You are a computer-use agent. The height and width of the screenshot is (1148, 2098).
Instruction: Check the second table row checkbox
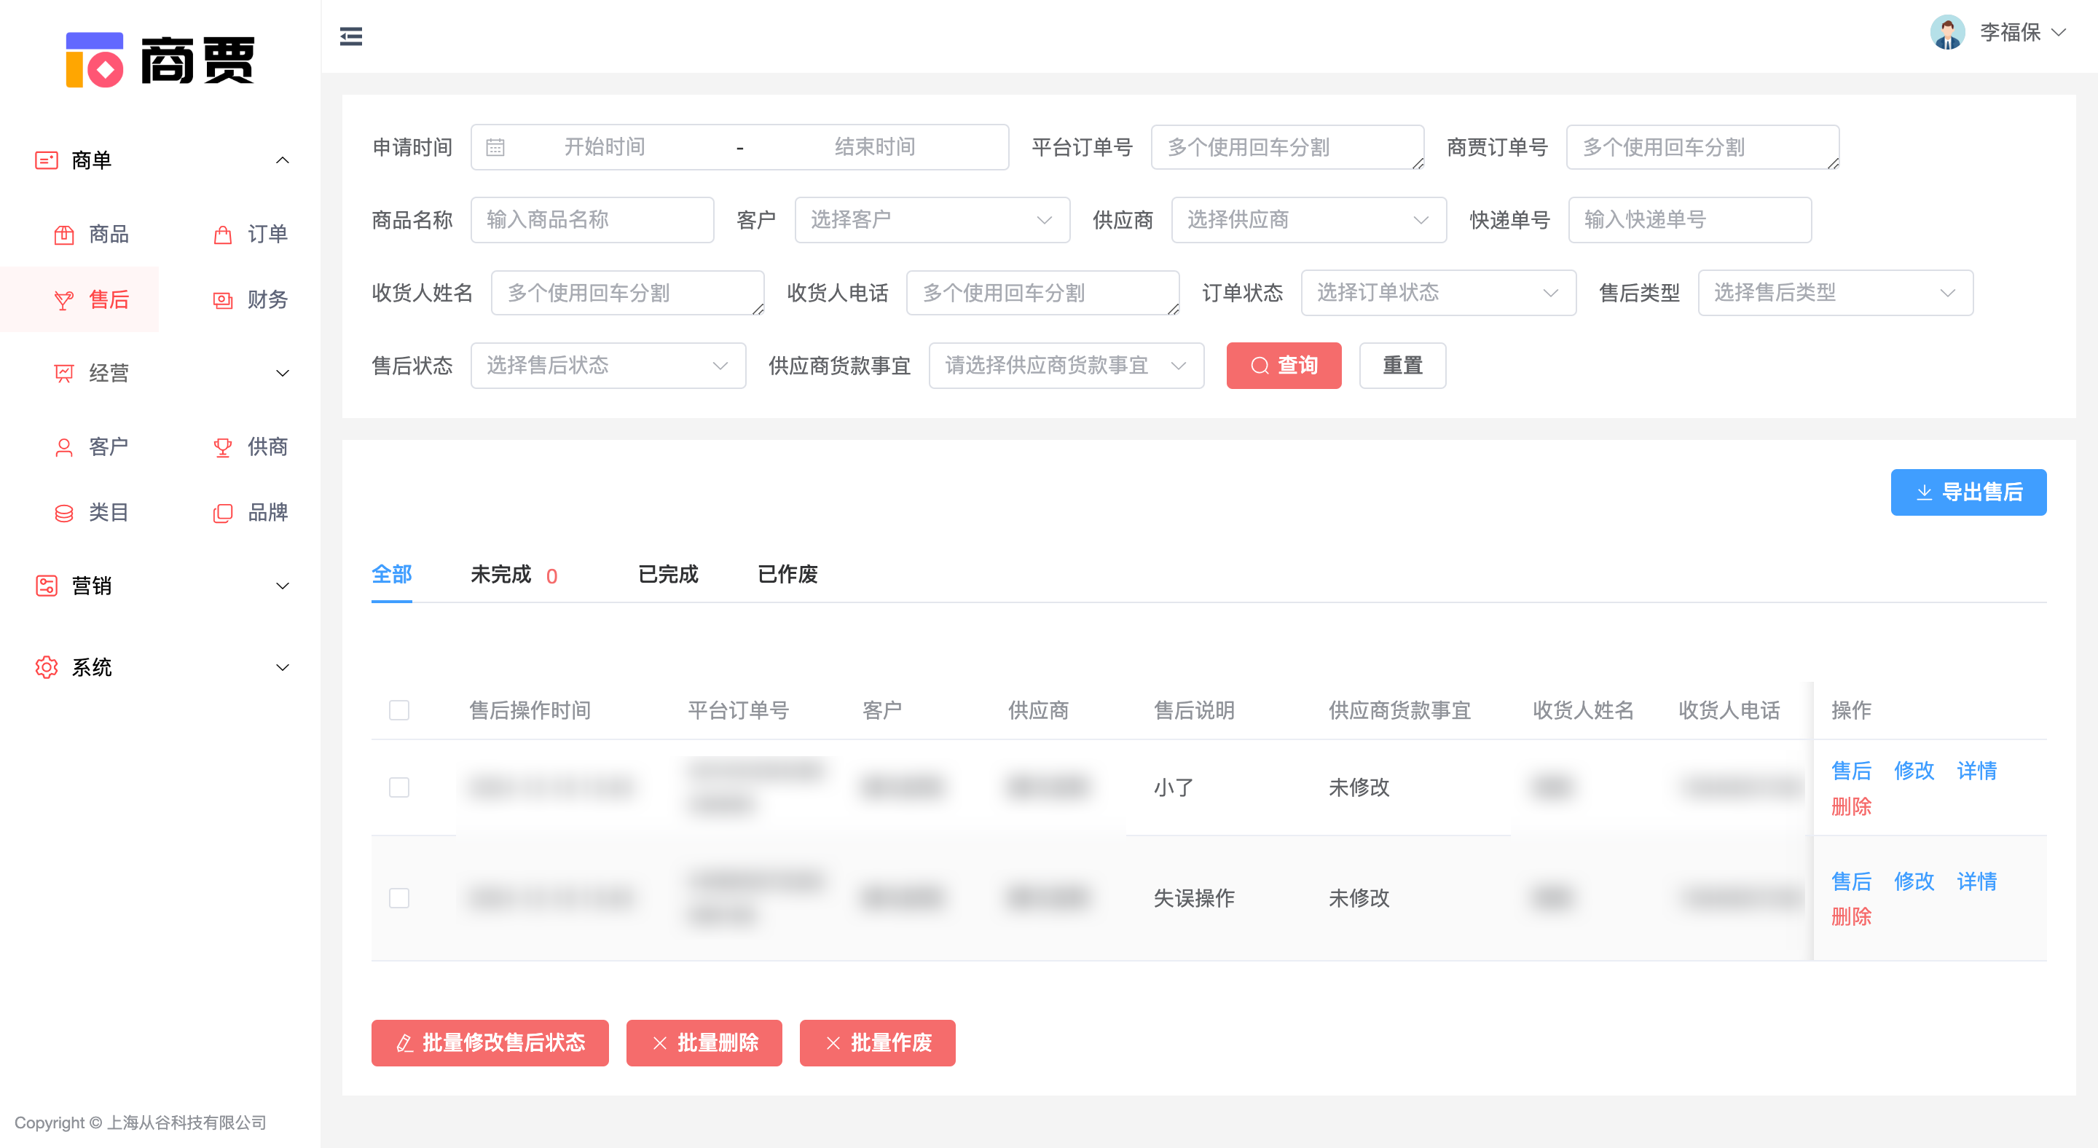click(399, 897)
